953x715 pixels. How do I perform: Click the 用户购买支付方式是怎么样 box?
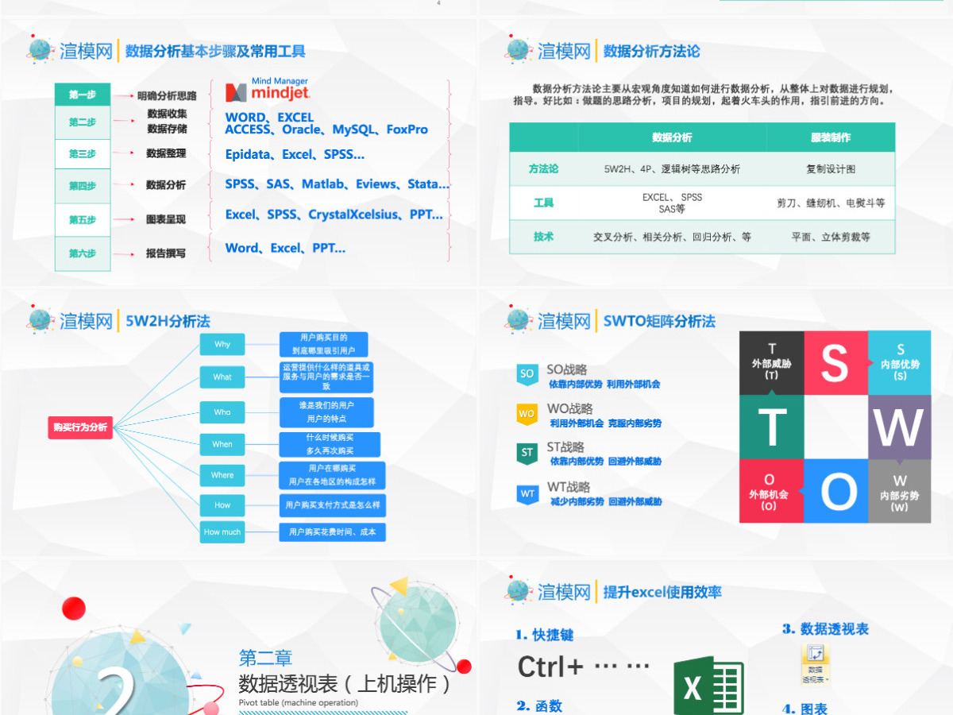point(332,504)
